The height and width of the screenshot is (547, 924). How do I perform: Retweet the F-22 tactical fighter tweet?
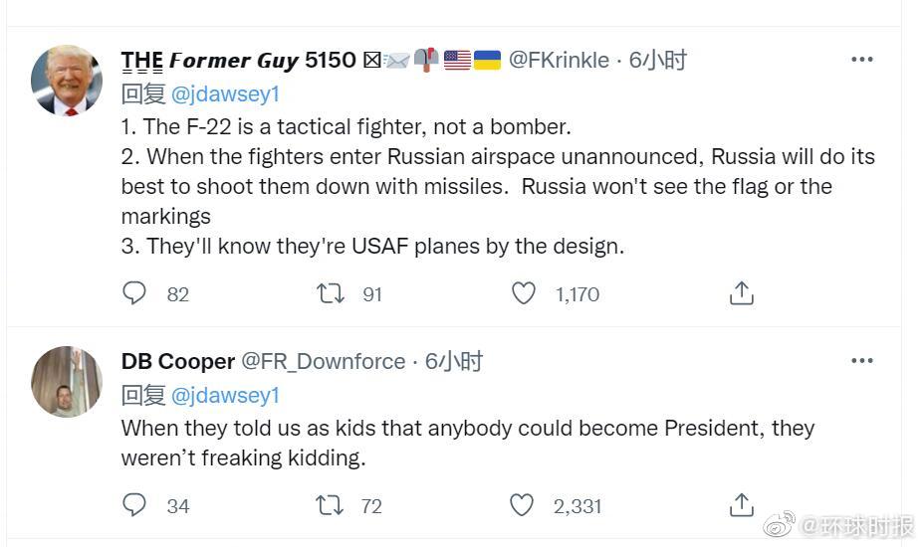pos(331,293)
